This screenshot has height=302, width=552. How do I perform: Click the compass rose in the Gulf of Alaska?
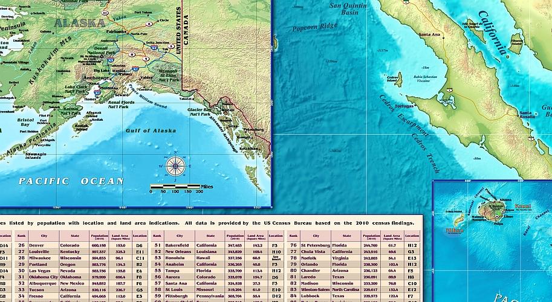click(175, 166)
